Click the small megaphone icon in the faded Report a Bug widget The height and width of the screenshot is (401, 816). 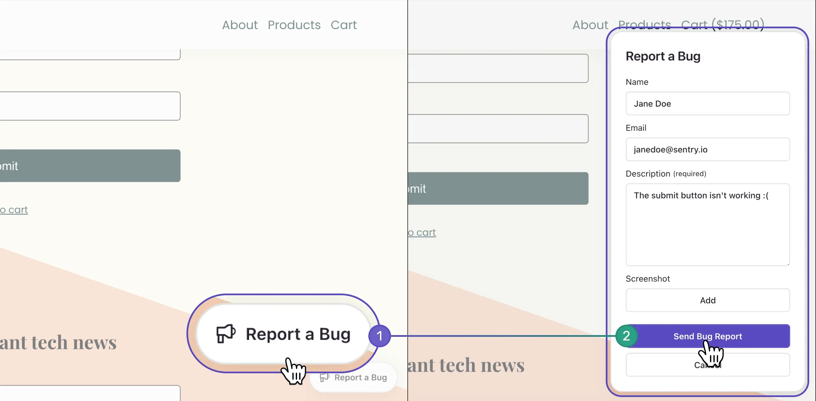(x=324, y=377)
